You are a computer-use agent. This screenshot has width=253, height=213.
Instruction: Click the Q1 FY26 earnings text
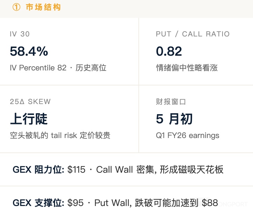(187, 135)
